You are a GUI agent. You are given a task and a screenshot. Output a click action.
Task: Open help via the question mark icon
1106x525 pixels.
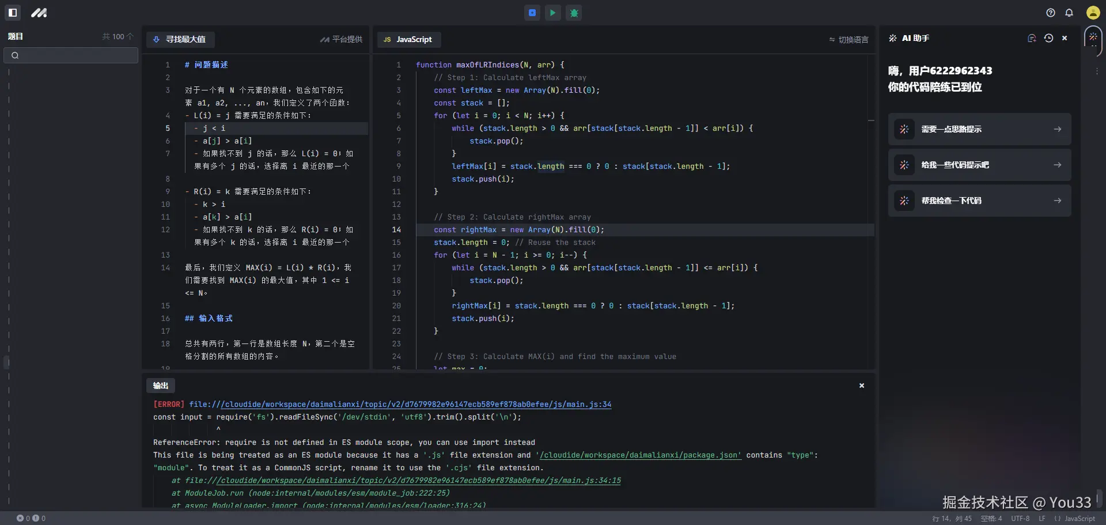coord(1051,13)
